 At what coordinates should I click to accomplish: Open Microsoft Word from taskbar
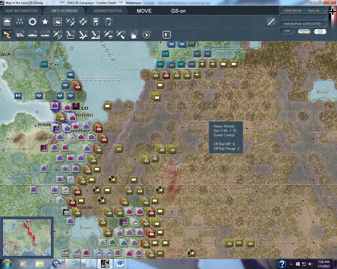point(120,263)
